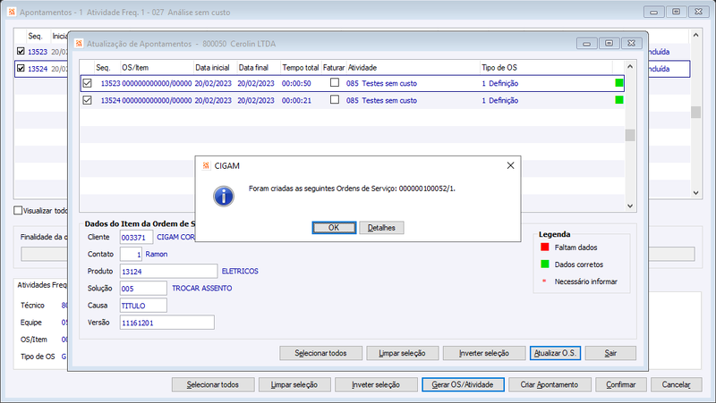Click the 00:00:50 tempo total cell
Screen dimensions: 716x403
[296, 83]
